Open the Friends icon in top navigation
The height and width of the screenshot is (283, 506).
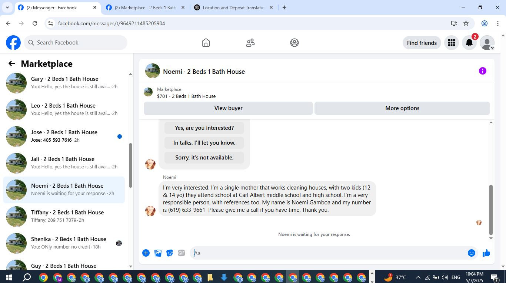tap(250, 43)
